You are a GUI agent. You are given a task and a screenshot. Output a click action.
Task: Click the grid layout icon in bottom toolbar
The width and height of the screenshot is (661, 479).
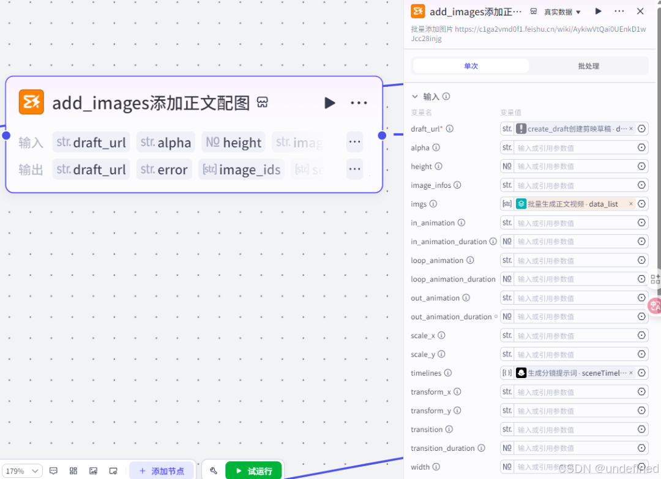click(73, 470)
